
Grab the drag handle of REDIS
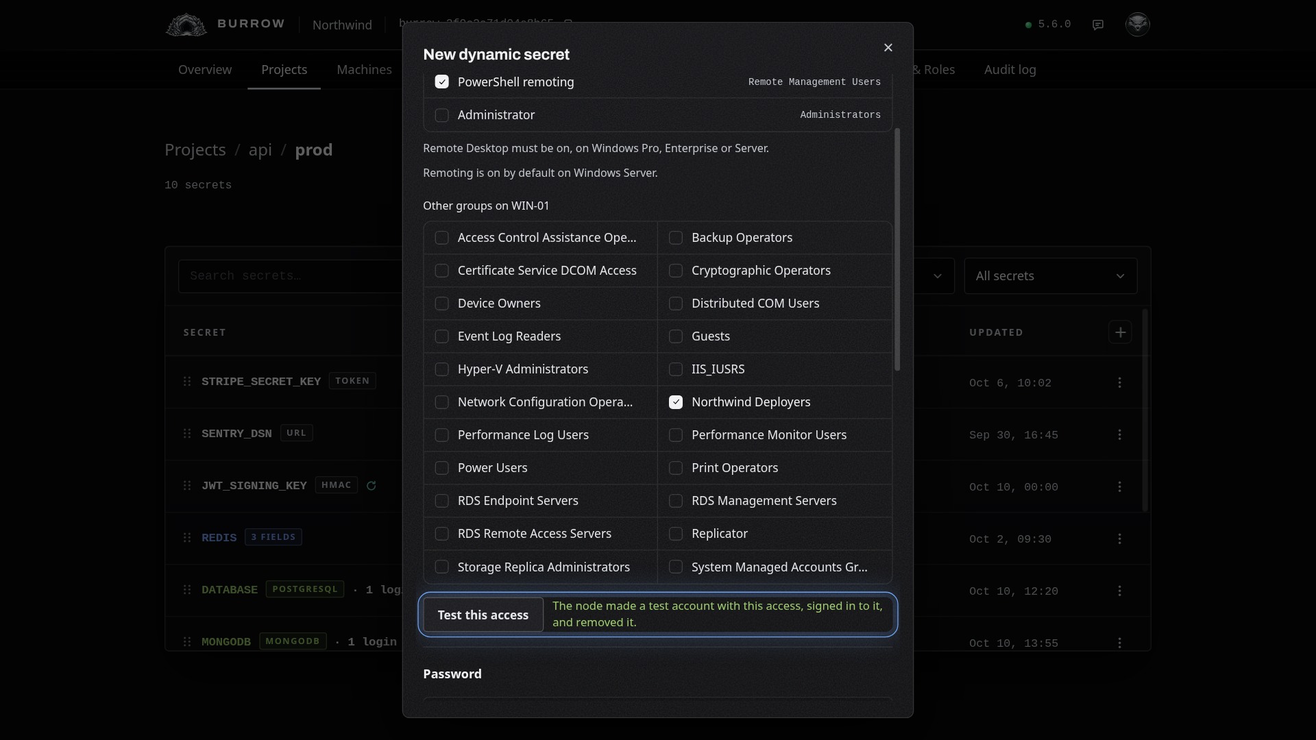[x=187, y=537]
